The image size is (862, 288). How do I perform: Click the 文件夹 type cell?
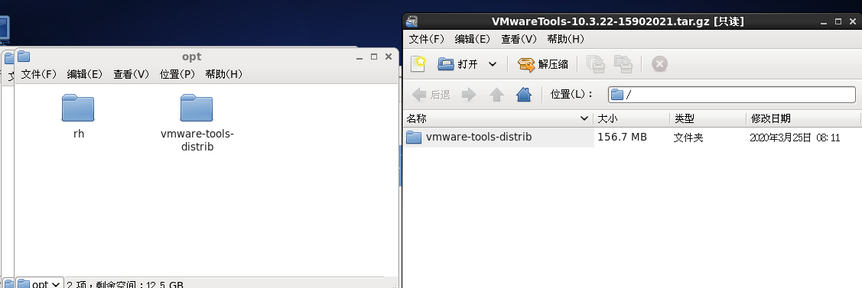(x=688, y=138)
